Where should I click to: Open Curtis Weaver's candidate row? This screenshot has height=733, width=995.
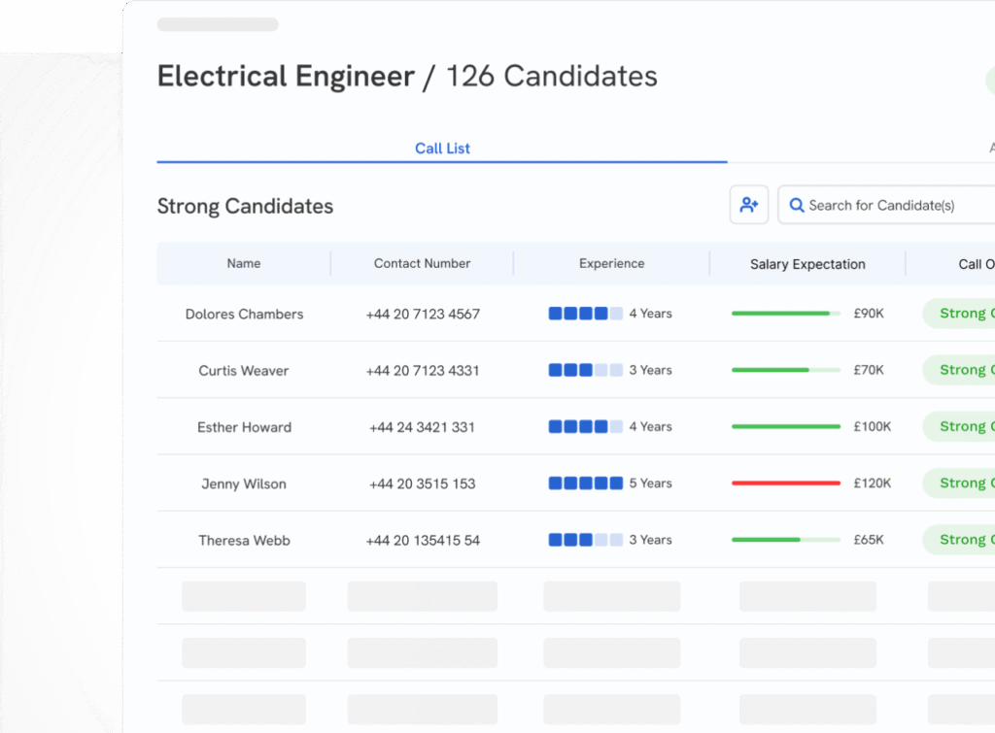pos(244,370)
